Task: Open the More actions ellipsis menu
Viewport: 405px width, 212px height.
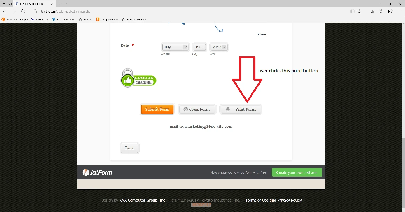Action: pos(399,11)
